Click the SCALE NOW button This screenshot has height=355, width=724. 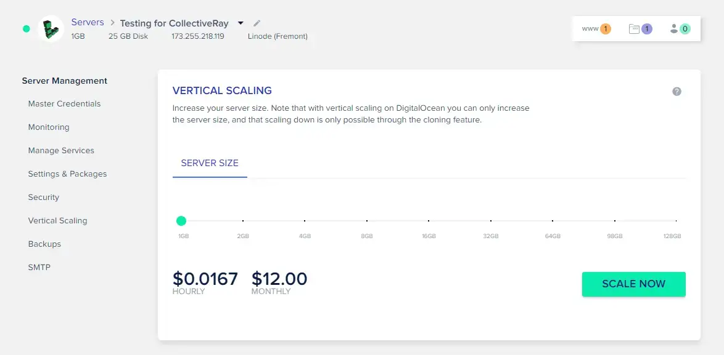coord(633,284)
